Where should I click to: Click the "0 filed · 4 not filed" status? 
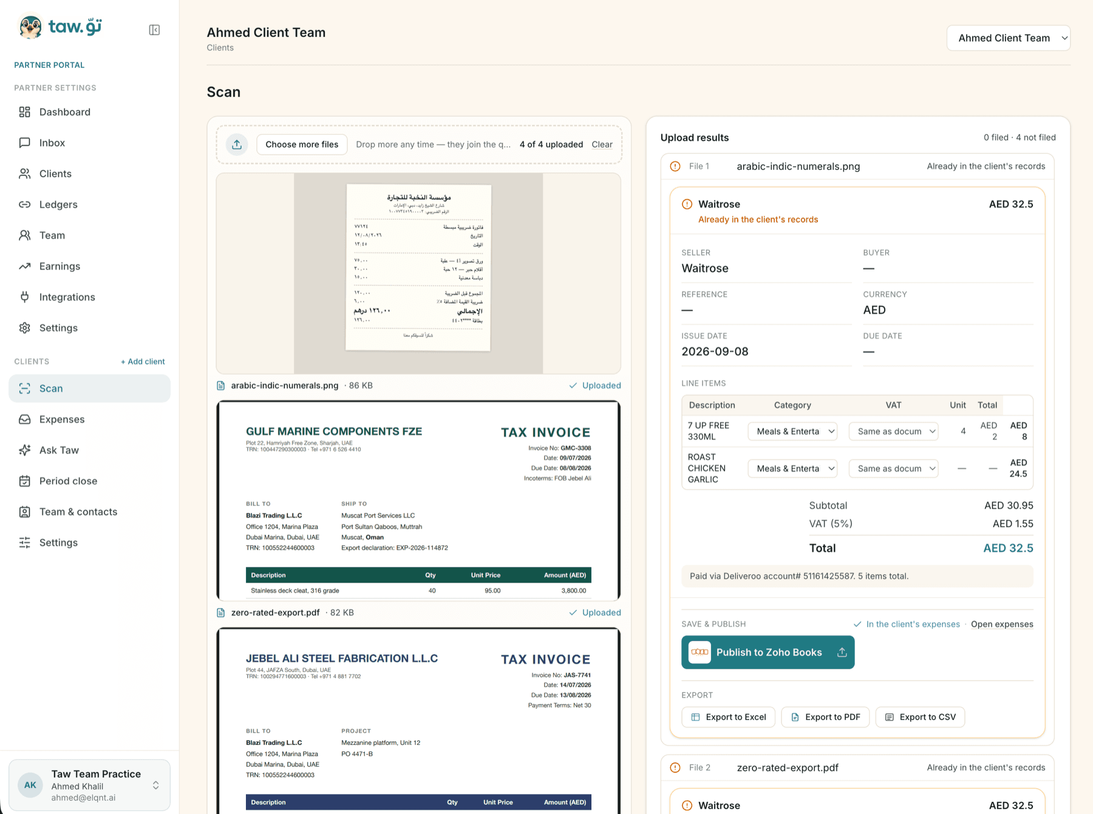click(x=1020, y=138)
